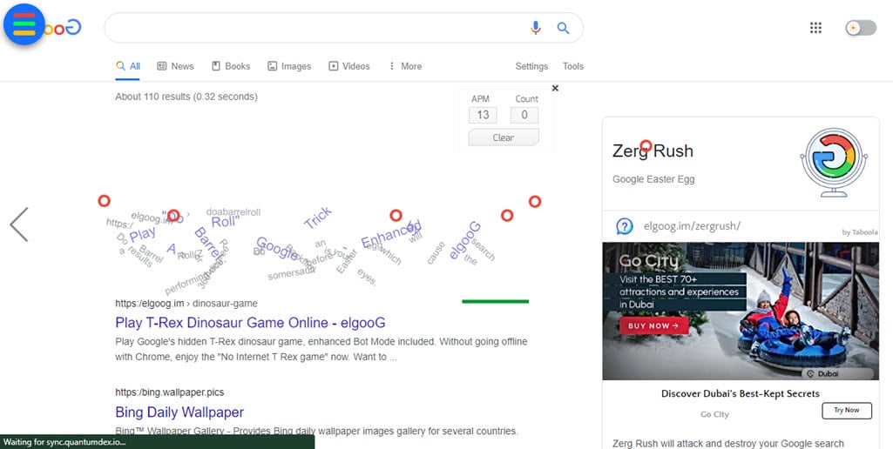Click the rotating Google globe logo
This screenshot has height=449, width=893.
(x=834, y=163)
